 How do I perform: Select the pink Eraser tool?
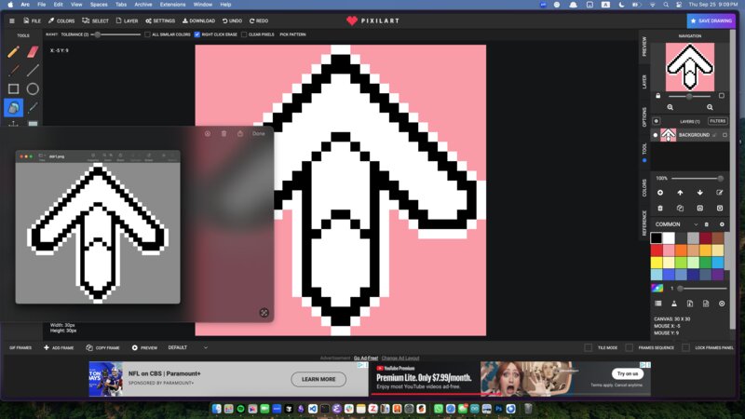click(x=33, y=51)
